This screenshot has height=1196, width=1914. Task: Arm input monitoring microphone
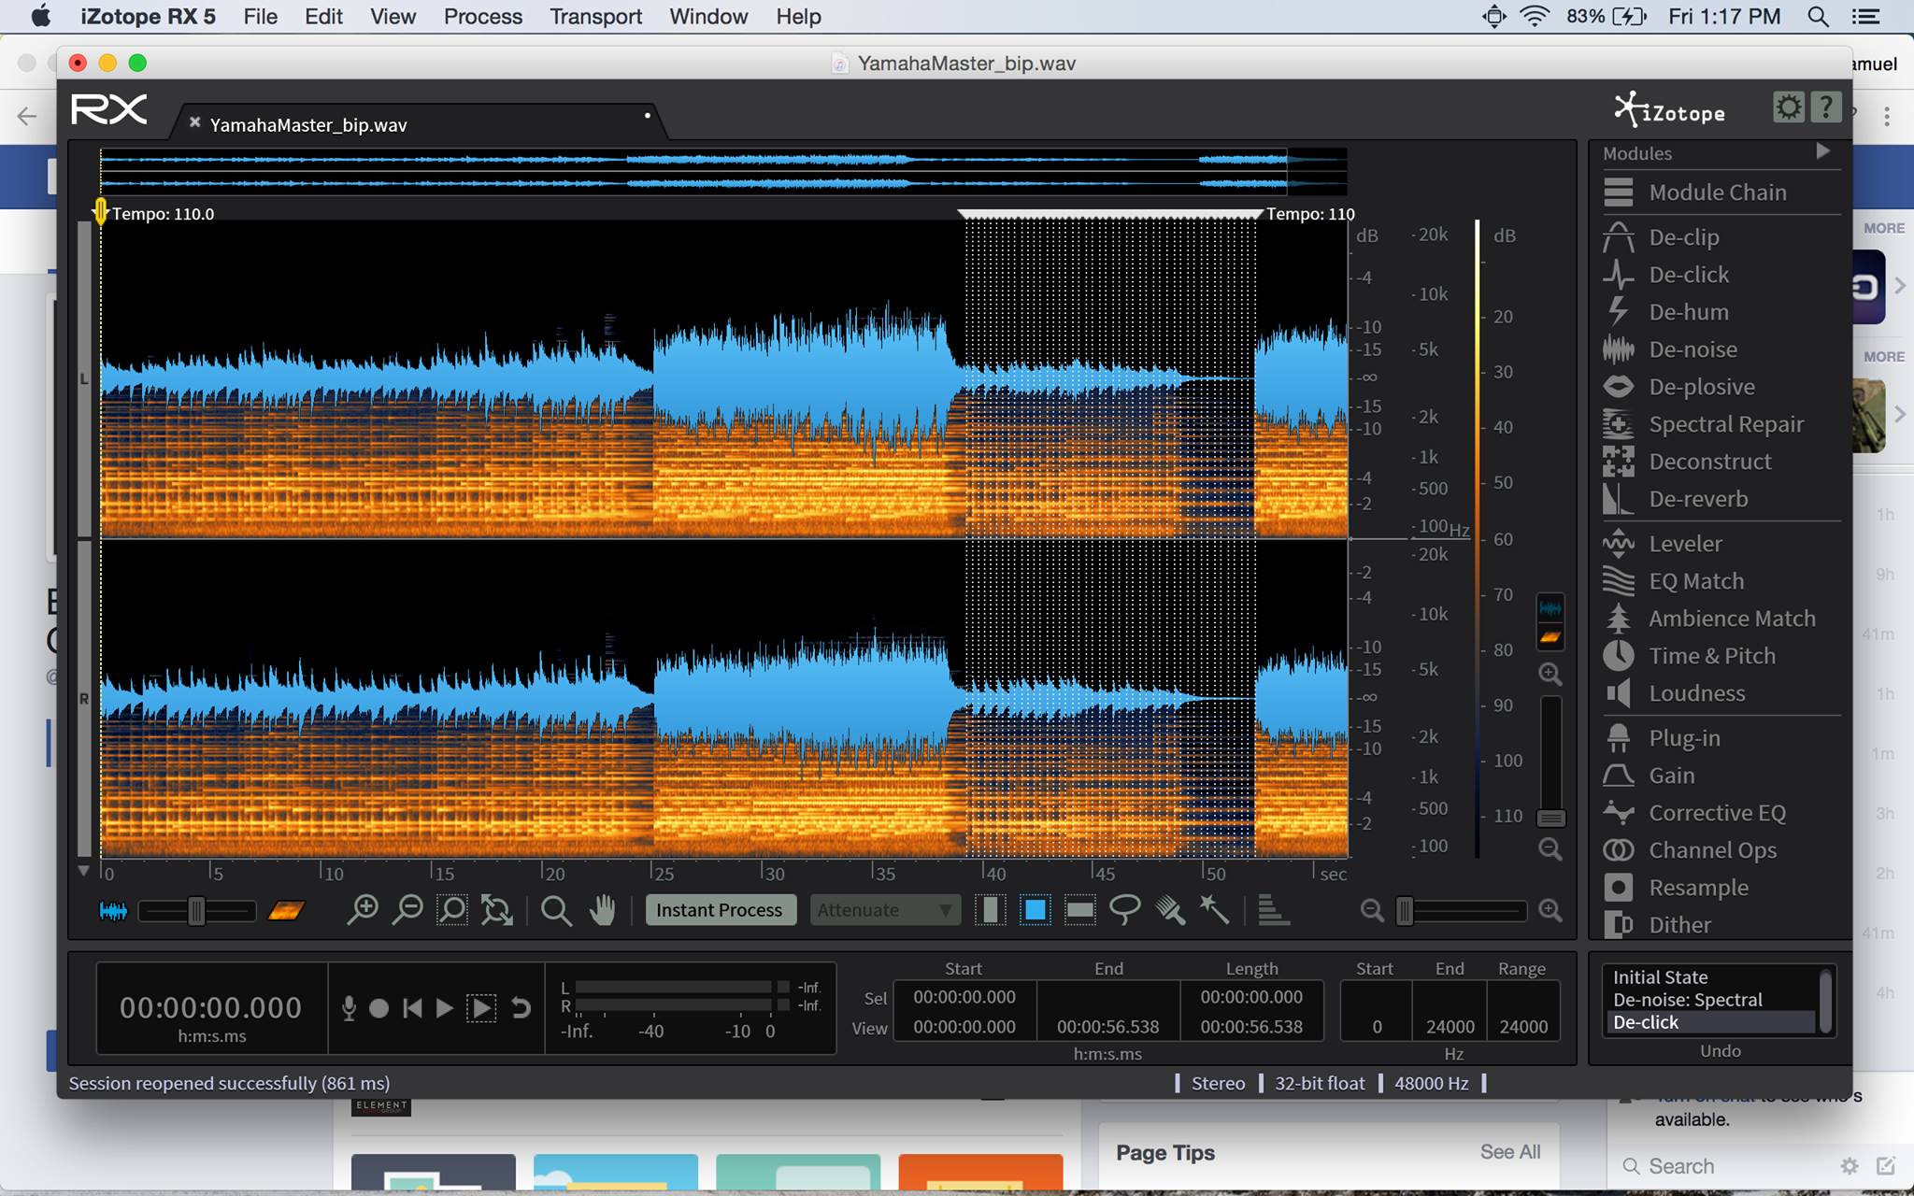pyautogui.click(x=349, y=1008)
